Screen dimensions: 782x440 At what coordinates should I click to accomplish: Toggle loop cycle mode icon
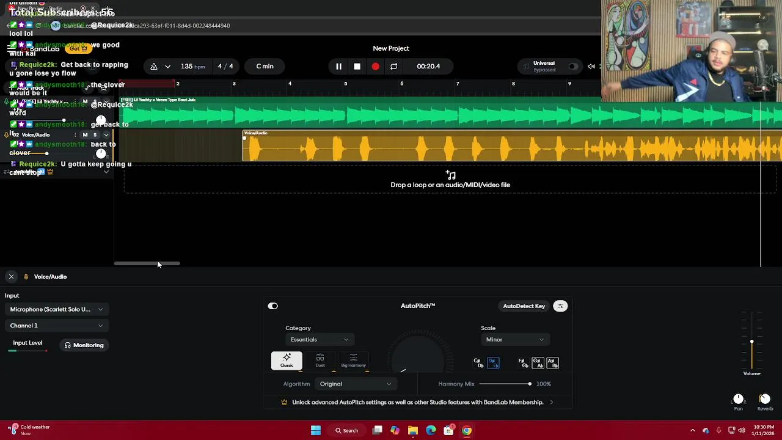click(393, 66)
